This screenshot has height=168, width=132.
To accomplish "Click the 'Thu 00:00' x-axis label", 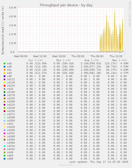I will [x=78, y=56].
